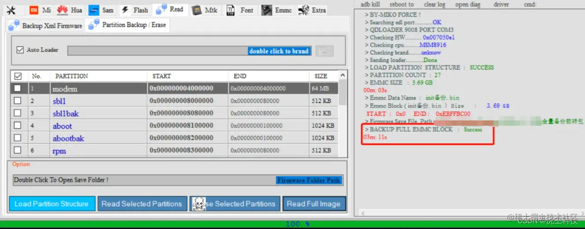Click the loader browse ellipsis button
Viewport: 585px width, 229px height.
325,51
